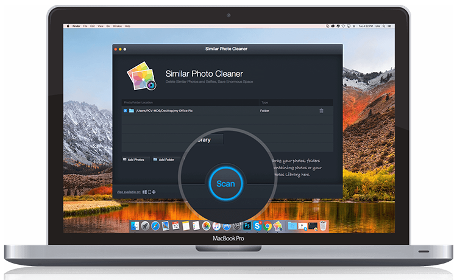Launch Photoshop from the Dock
Viewport: 457px width, 280px height.
coord(247,226)
